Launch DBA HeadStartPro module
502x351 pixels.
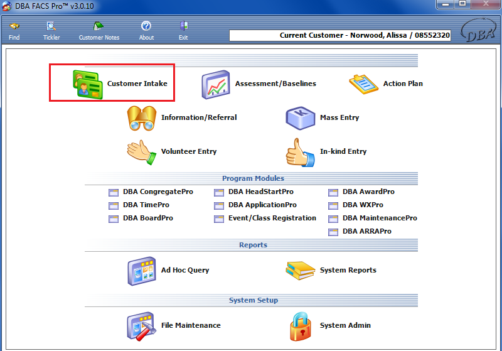tap(260, 192)
